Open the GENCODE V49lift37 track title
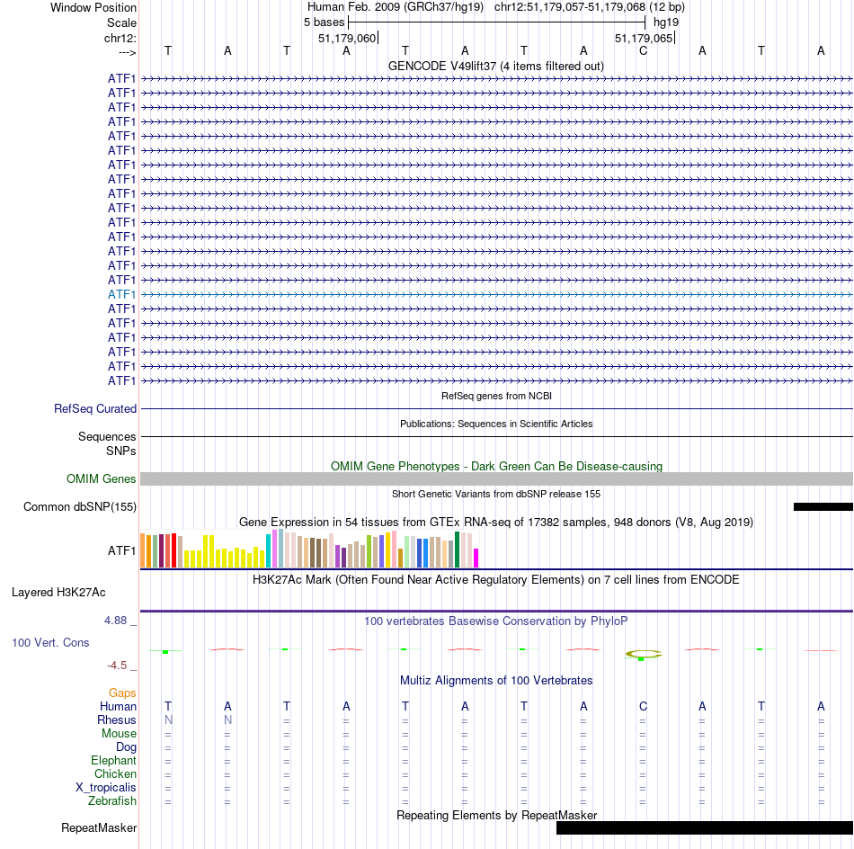Viewport: 854px width, 849px height. point(496,66)
